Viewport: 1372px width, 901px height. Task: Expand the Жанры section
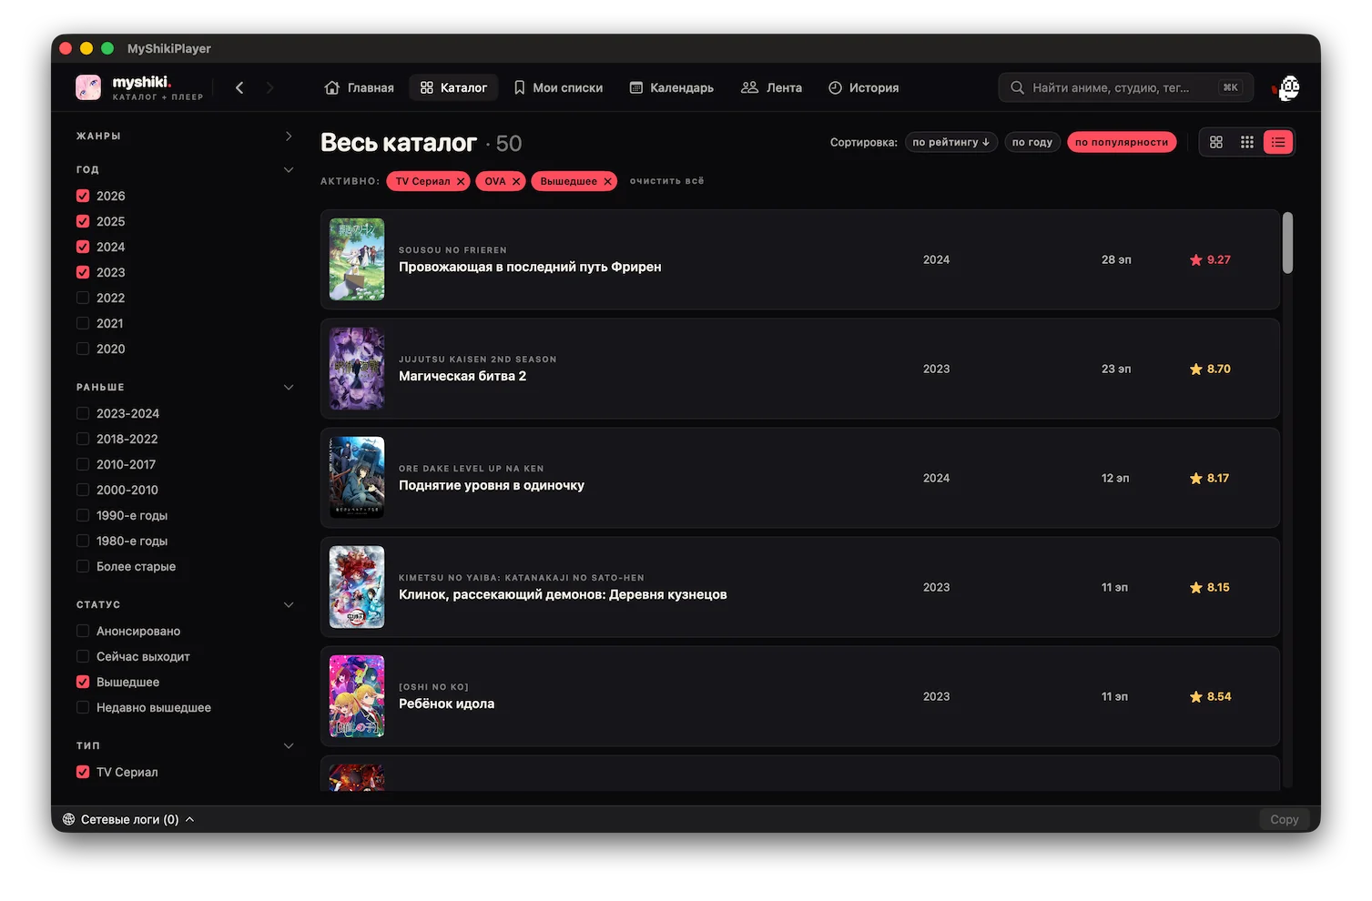click(289, 136)
